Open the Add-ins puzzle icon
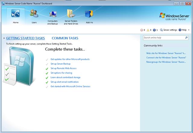Image resolution: width=193 pixels, height=133 pixels. [89, 14]
